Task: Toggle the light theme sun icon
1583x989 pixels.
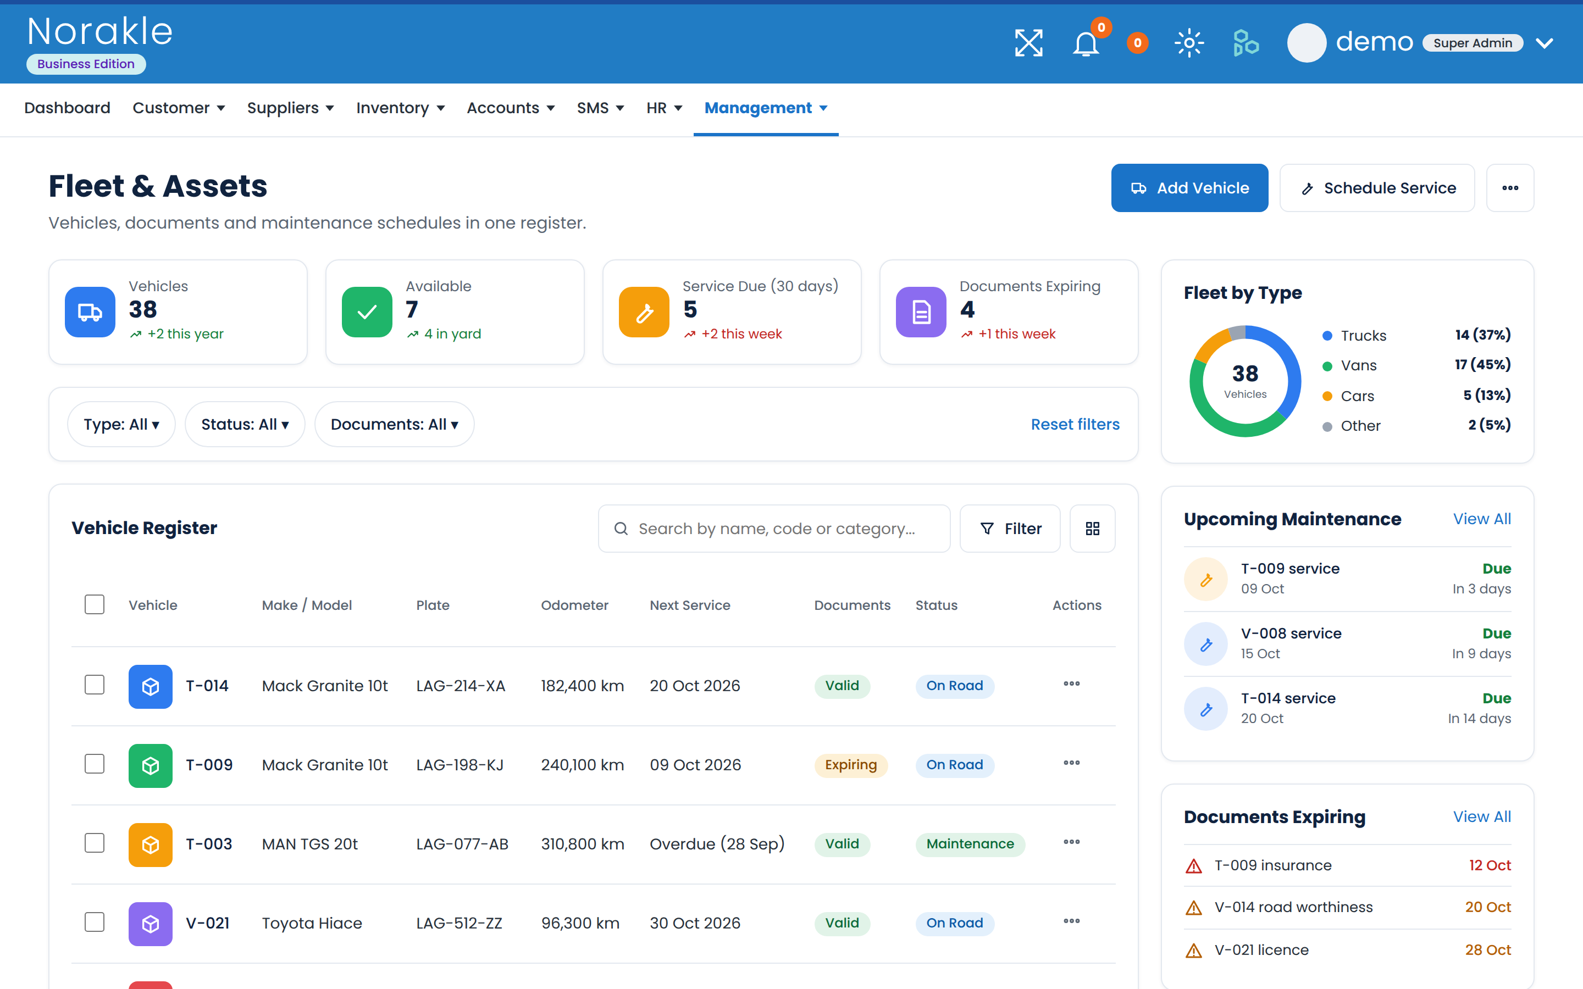Action: pyautogui.click(x=1189, y=43)
